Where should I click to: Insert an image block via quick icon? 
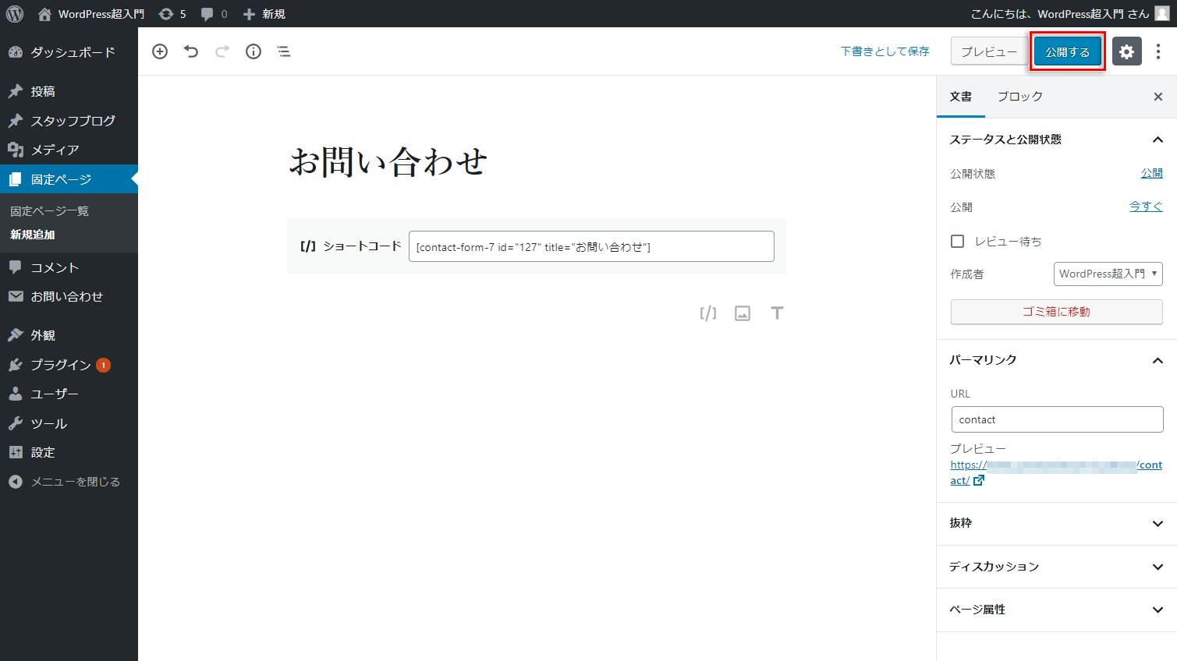tap(743, 313)
